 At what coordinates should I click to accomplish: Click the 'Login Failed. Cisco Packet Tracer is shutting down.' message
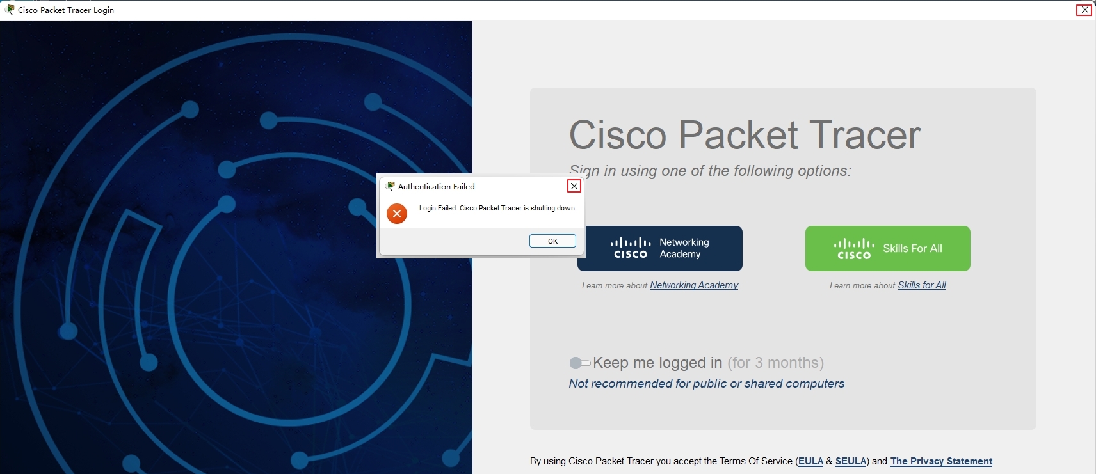498,208
